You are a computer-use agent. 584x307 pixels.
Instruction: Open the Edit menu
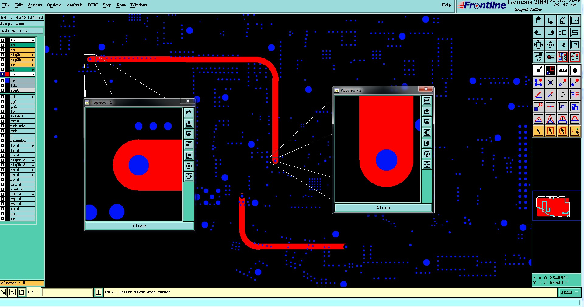(19, 5)
